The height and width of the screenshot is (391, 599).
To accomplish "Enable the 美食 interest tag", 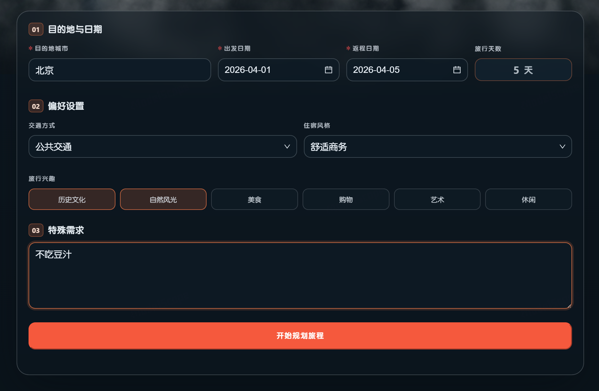I will [254, 199].
